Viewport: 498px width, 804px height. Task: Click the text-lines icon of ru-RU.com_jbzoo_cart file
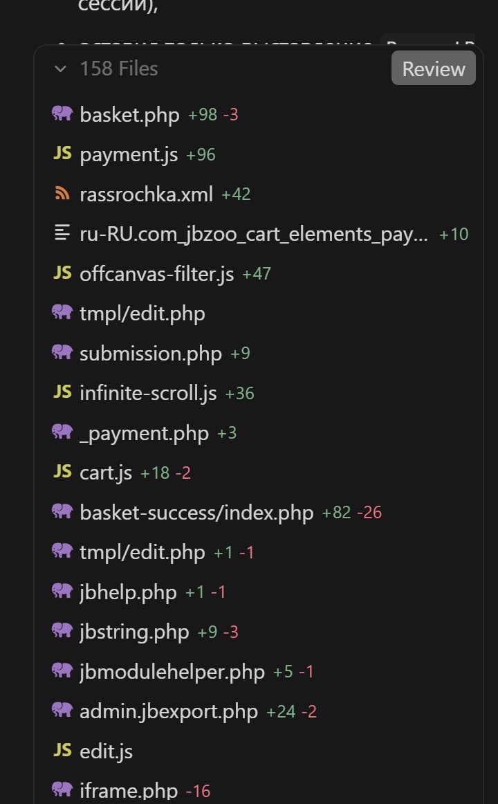coord(62,233)
